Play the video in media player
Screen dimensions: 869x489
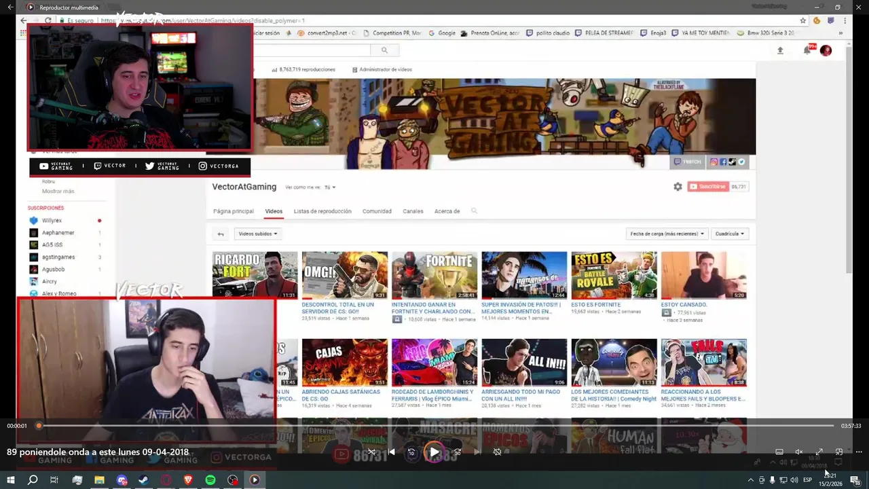click(434, 452)
